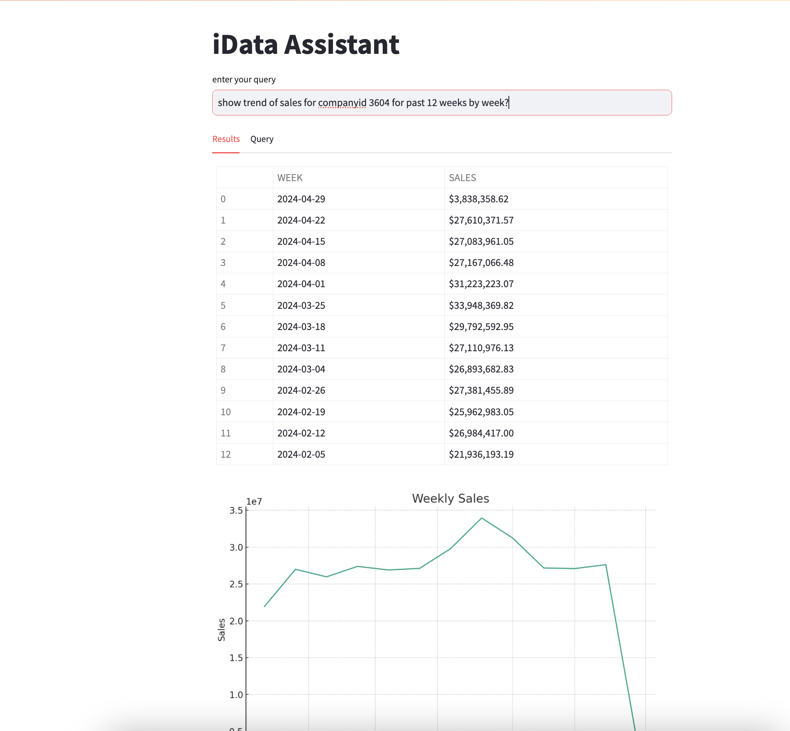The width and height of the screenshot is (790, 731).
Task: Click the SALES column header
Action: point(462,178)
